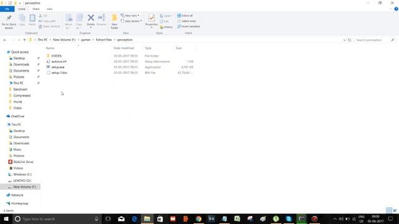
Task: Open Videos under This PC
Action: coord(18,168)
